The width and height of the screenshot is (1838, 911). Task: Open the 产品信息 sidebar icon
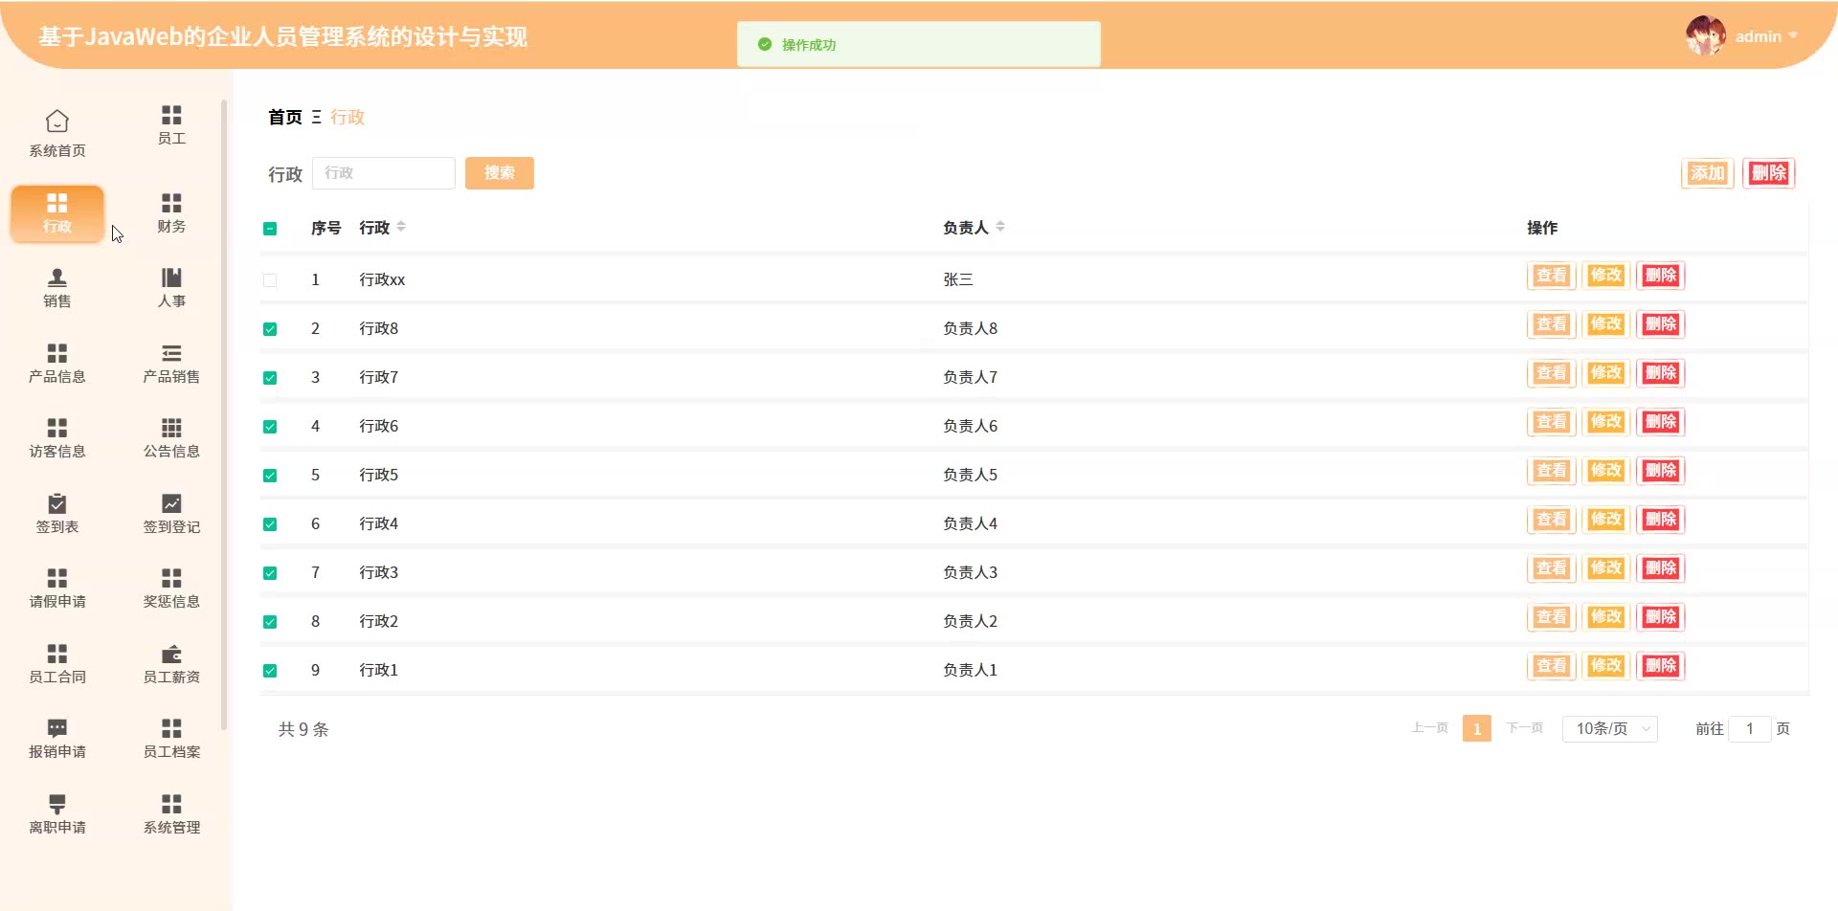tap(57, 353)
